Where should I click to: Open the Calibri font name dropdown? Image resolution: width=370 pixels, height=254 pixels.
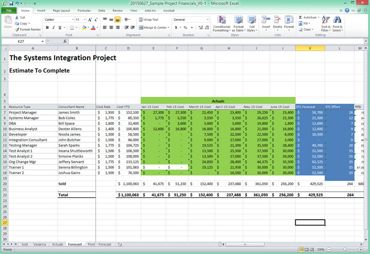coord(73,20)
